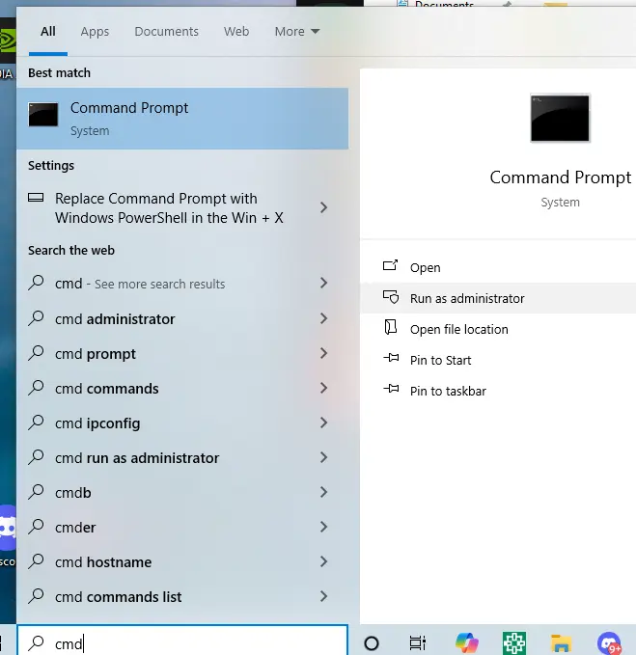636x655 pixels.
Task: Click the large Command Prompt preview thumbnail
Action: coord(560,119)
